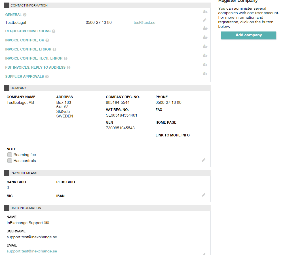
Task: Show help for Invoice Control, Tech. Error
Action: pyautogui.click(x=66, y=58)
